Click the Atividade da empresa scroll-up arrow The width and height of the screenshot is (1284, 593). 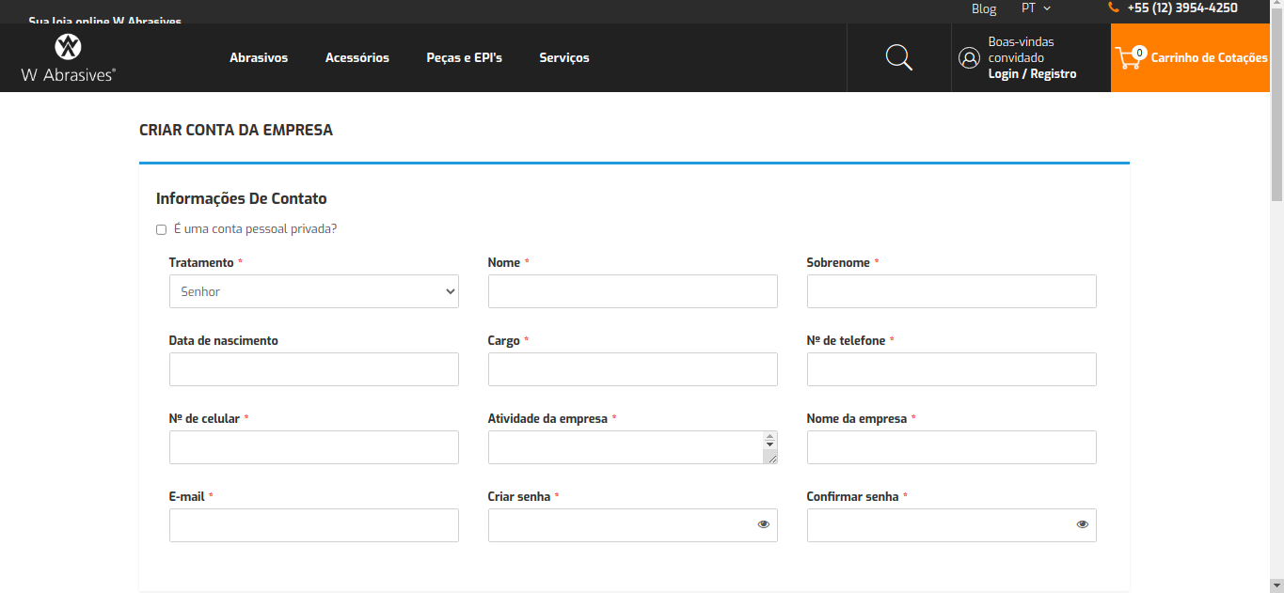coord(770,436)
